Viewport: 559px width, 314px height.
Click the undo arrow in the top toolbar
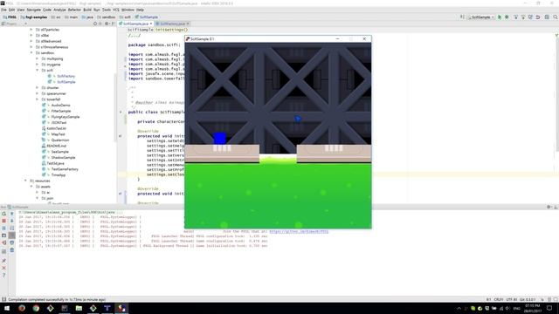click(538, 17)
